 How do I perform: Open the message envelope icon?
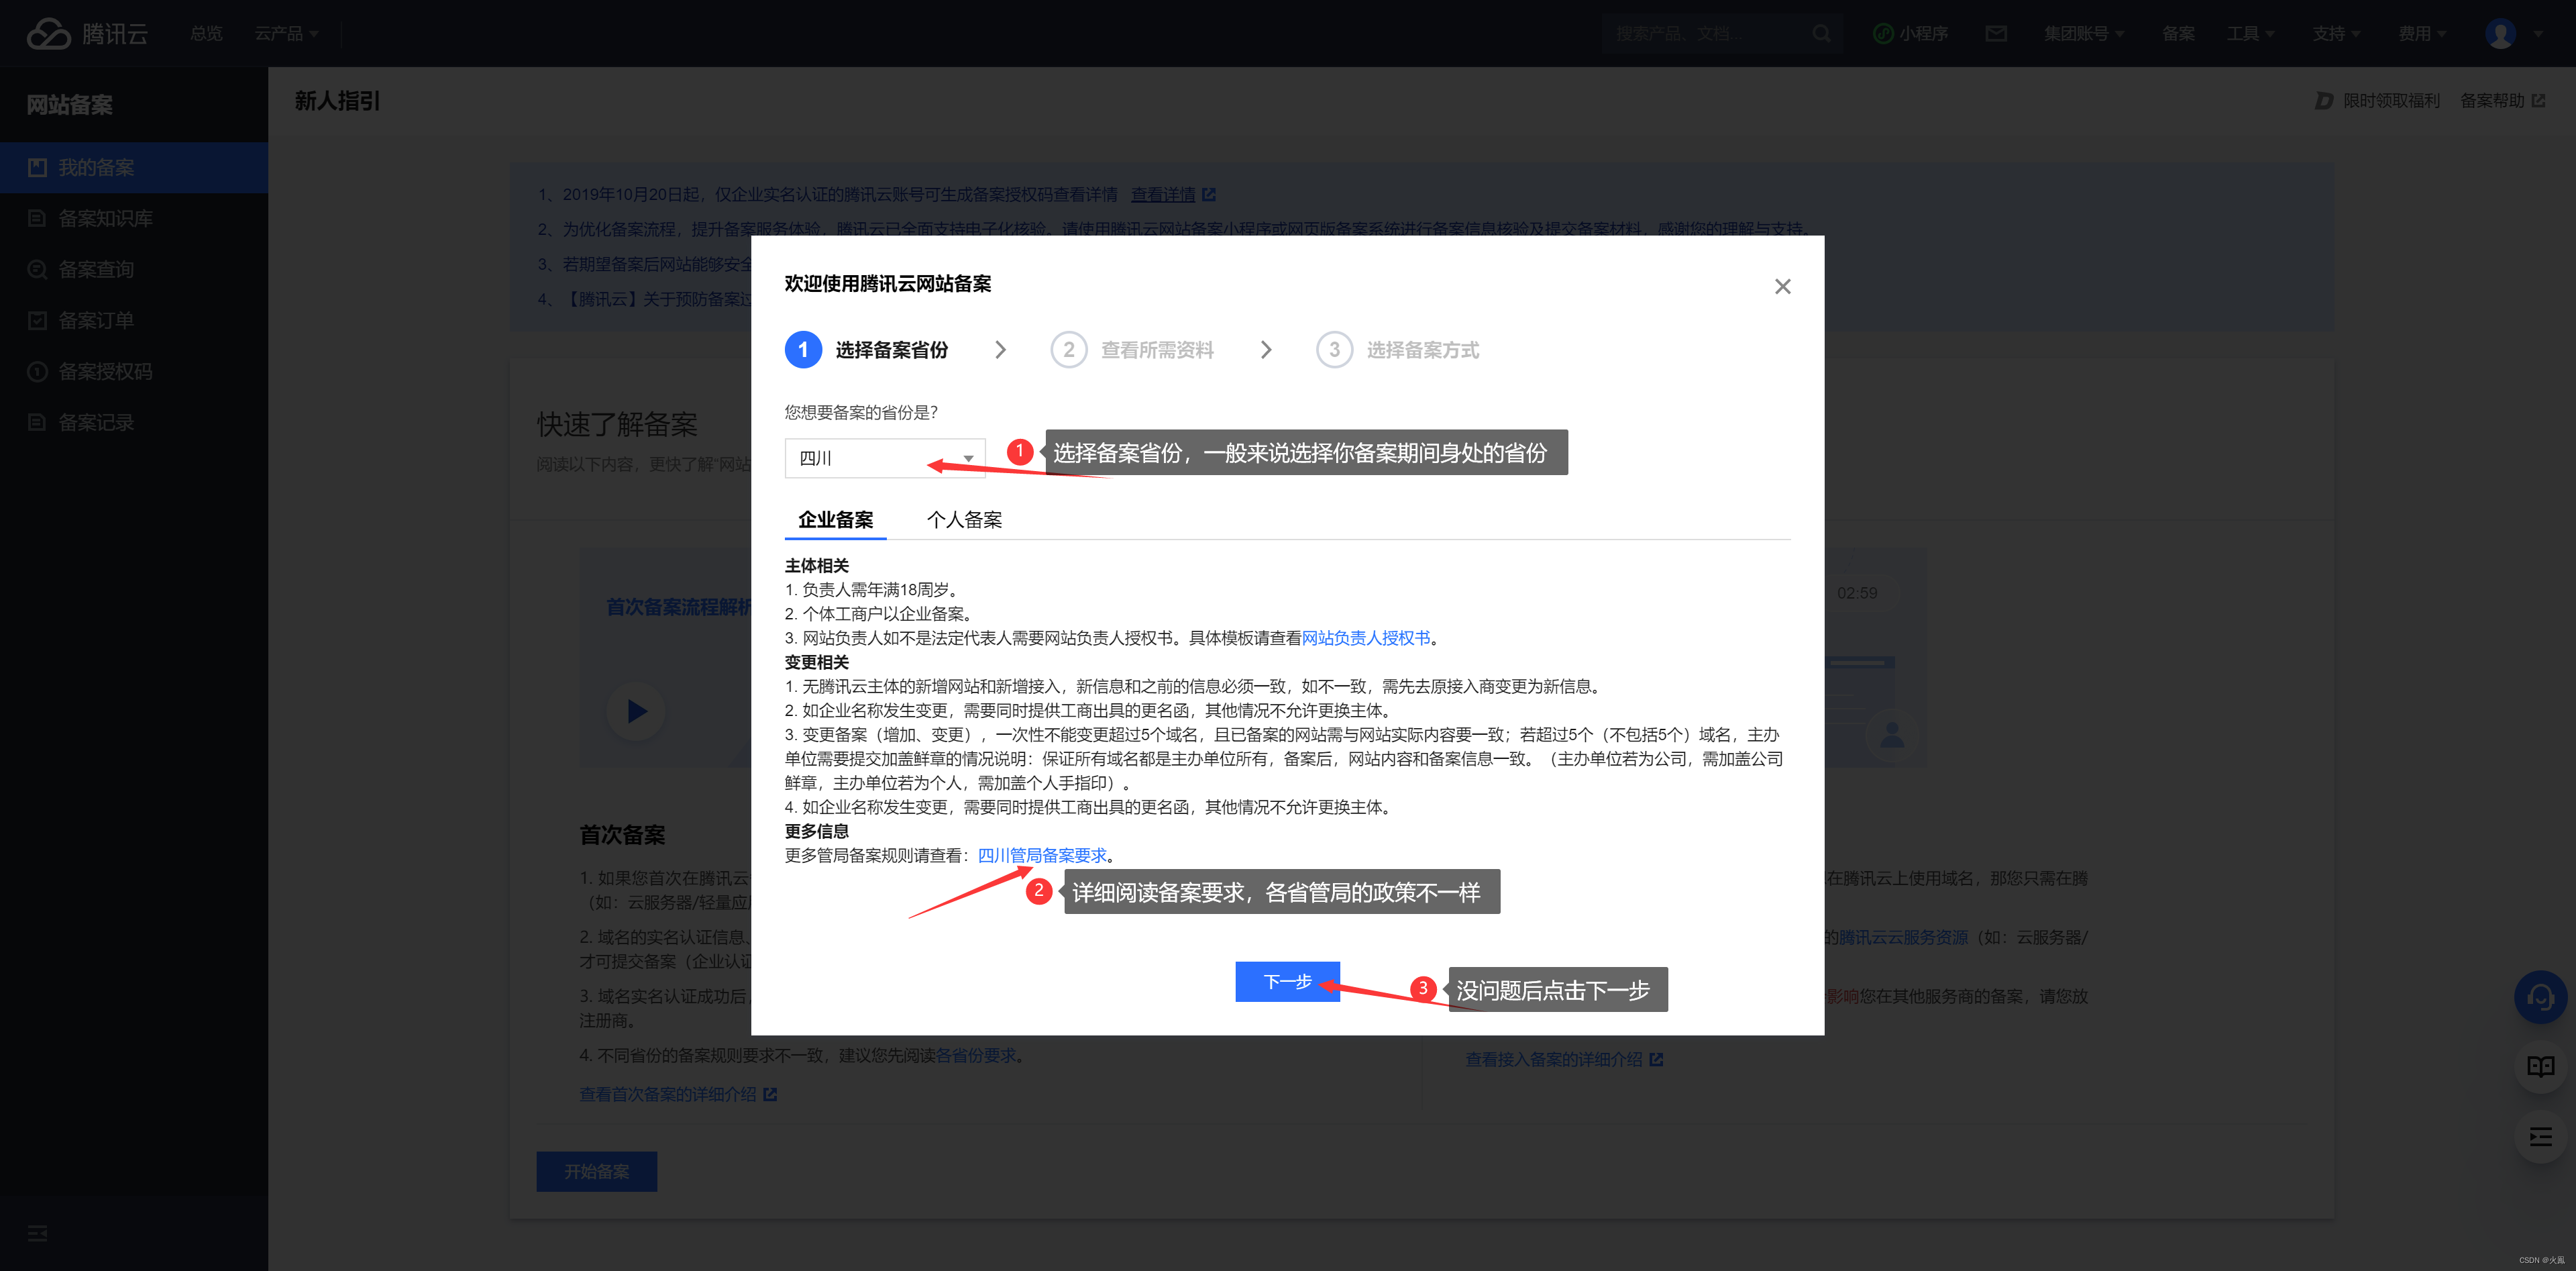1996,33
